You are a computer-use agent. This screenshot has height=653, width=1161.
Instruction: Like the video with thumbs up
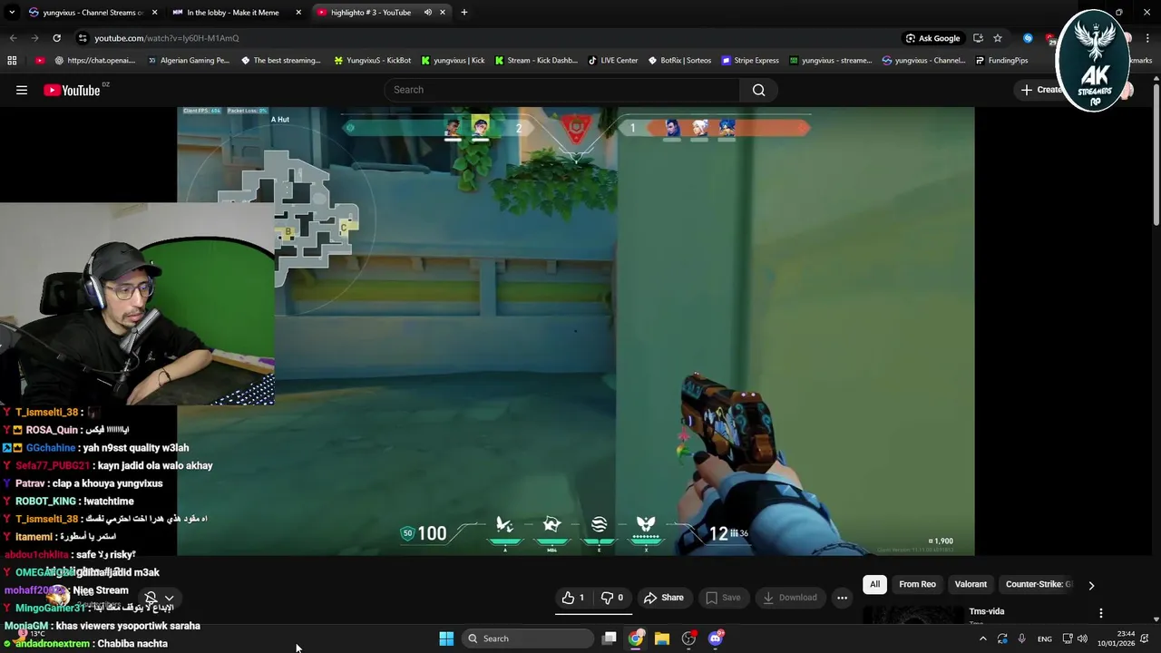pyautogui.click(x=573, y=598)
